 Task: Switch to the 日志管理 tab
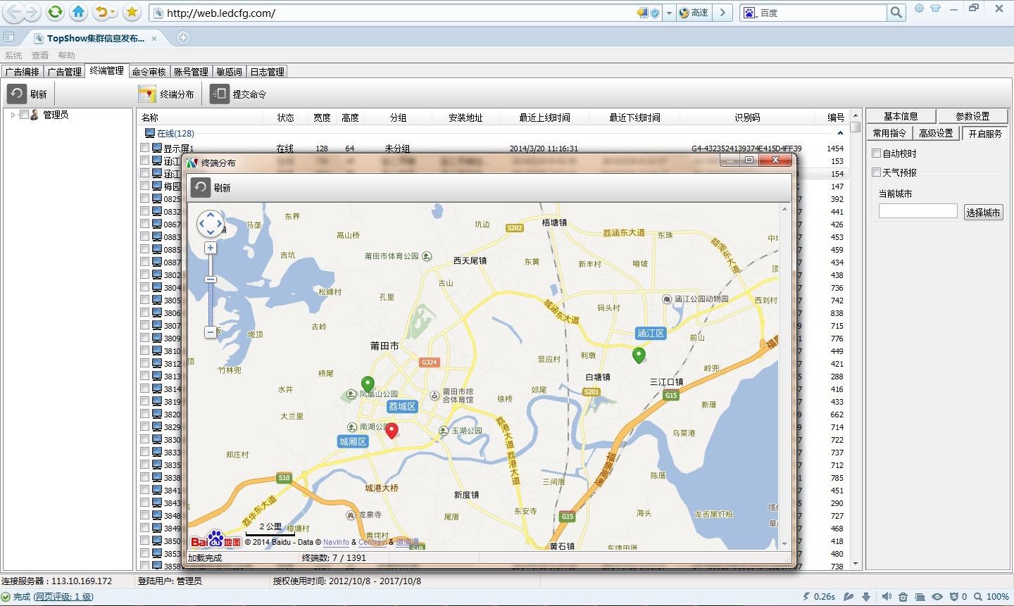pos(267,72)
